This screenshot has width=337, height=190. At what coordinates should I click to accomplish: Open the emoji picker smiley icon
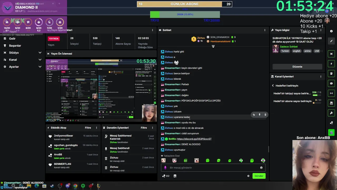261,168
